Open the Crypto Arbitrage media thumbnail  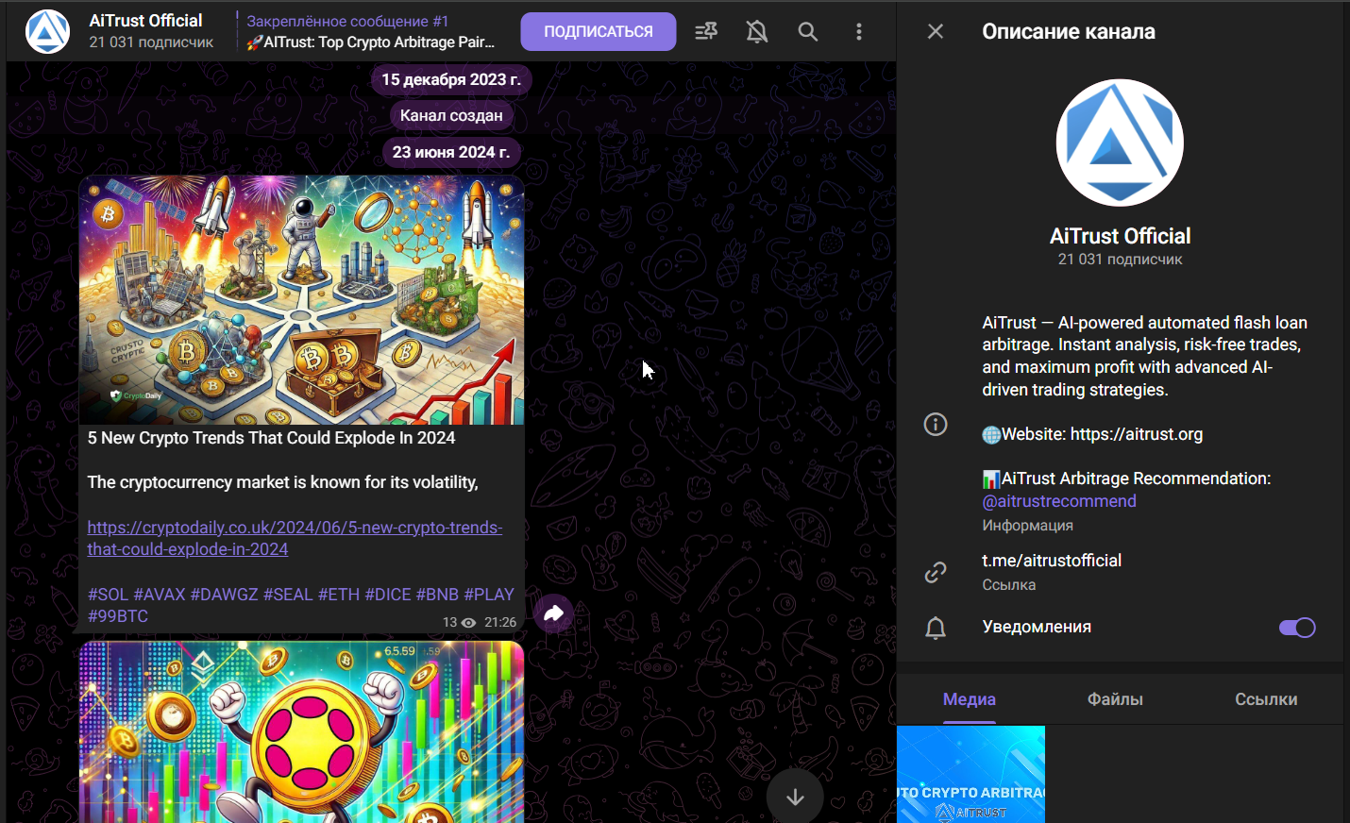pyautogui.click(x=970, y=774)
